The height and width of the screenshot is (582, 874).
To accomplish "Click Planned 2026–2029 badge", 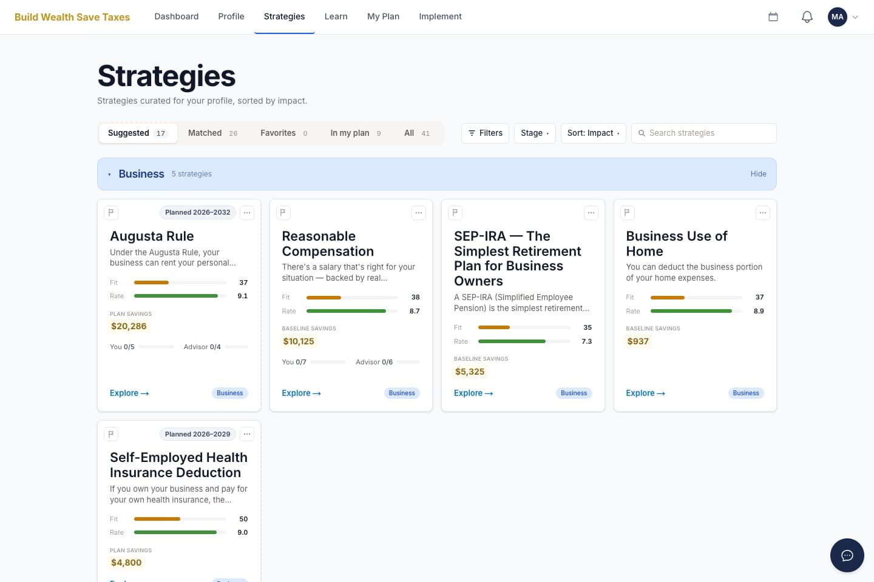I will [x=198, y=434].
